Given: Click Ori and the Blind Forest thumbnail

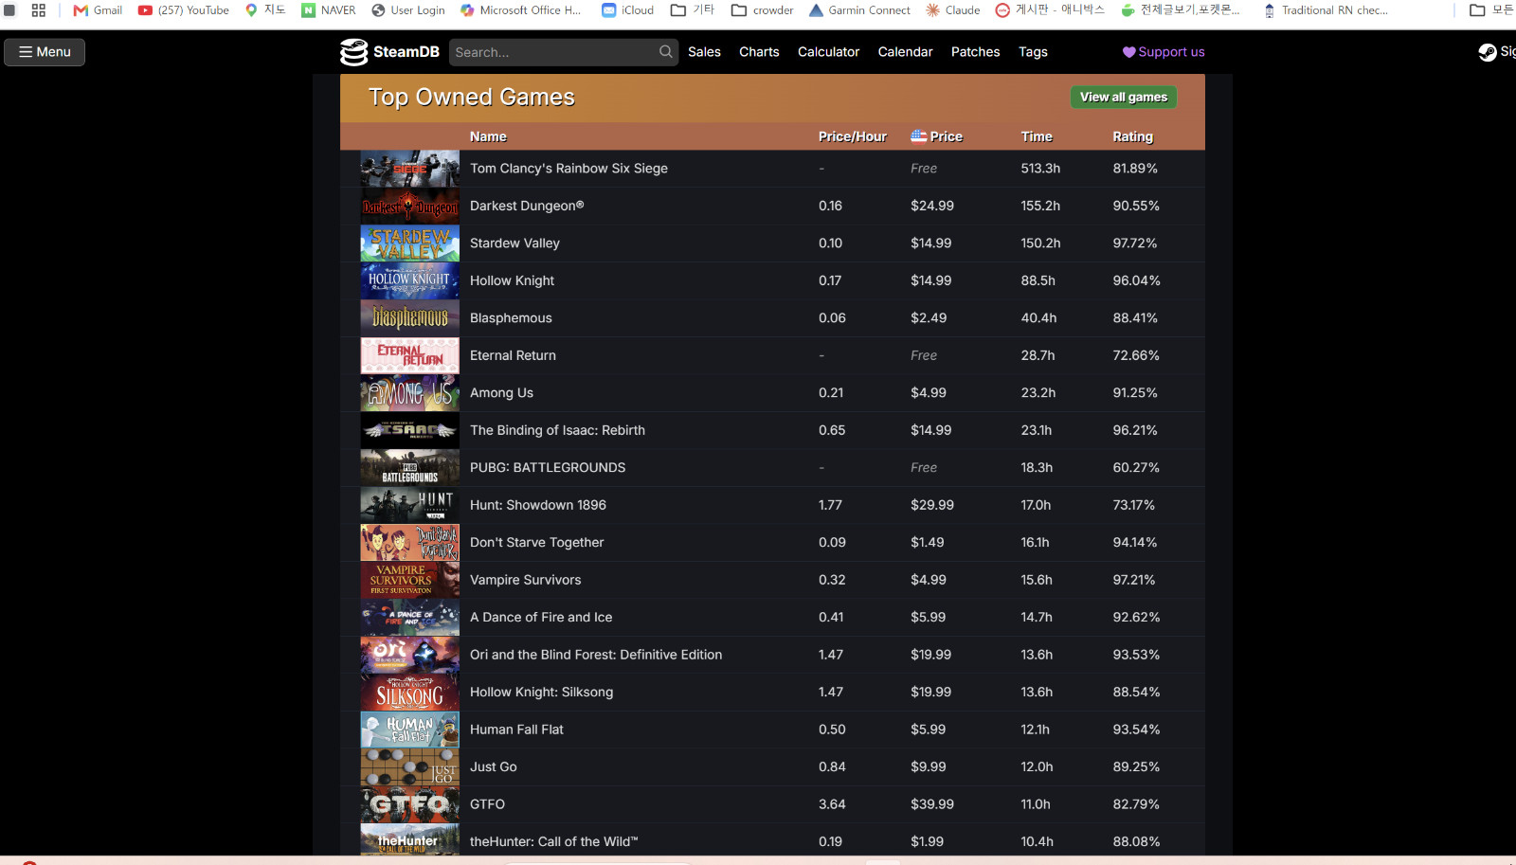Looking at the screenshot, I should tap(409, 655).
